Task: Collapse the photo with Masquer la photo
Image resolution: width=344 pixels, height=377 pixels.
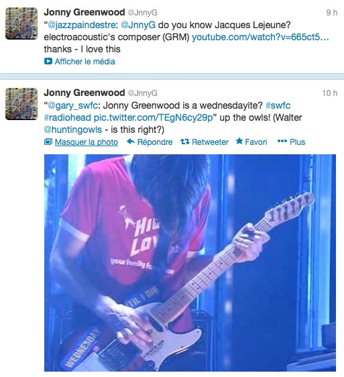Action: [x=87, y=142]
